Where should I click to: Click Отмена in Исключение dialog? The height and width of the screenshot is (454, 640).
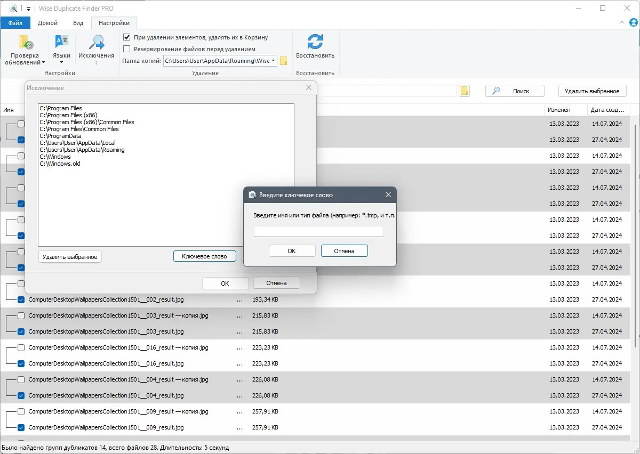[x=276, y=283]
